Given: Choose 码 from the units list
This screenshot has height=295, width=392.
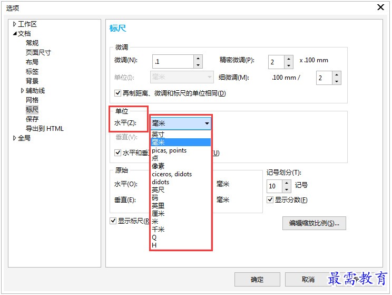Looking at the screenshot, I should [181, 197].
